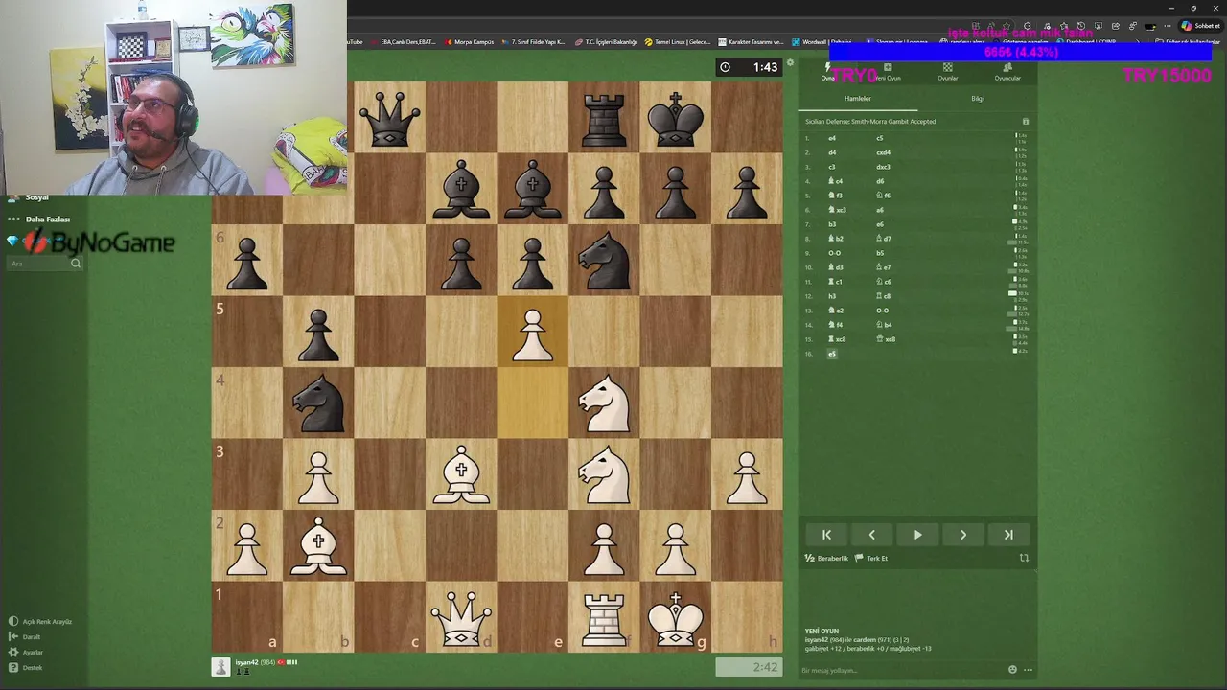
Task: Select move 12. h3 in move list
Action: (x=832, y=296)
